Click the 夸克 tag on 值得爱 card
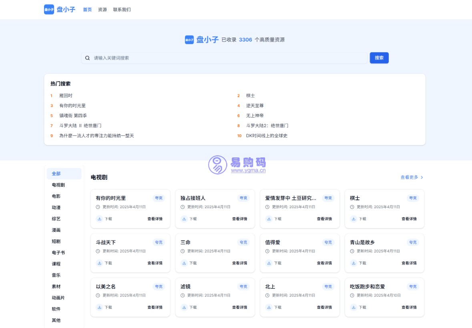The image size is (472, 328). pyautogui.click(x=328, y=243)
